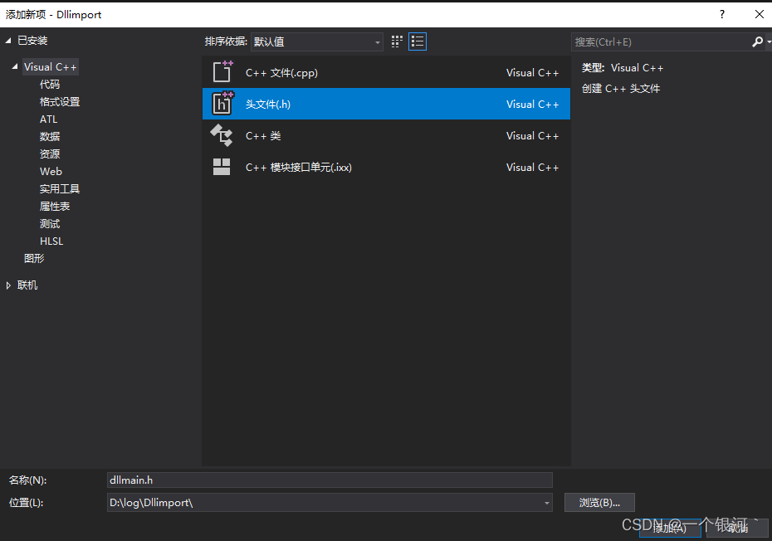
Task: Click the header file (.h) template icon
Action: click(x=222, y=104)
